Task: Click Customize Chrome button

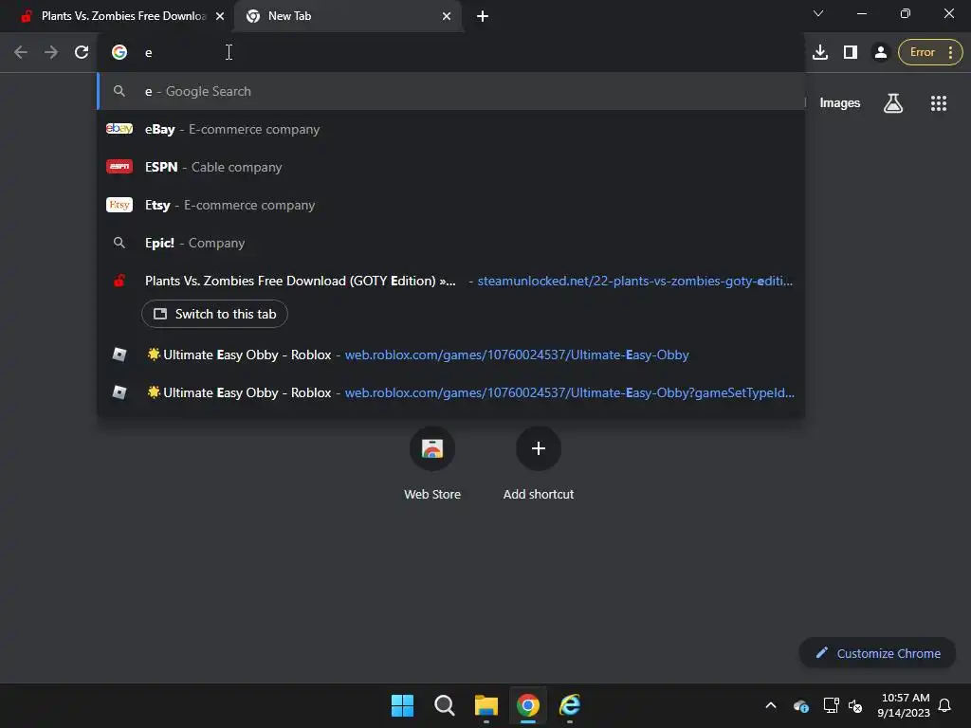Action: pyautogui.click(x=877, y=653)
